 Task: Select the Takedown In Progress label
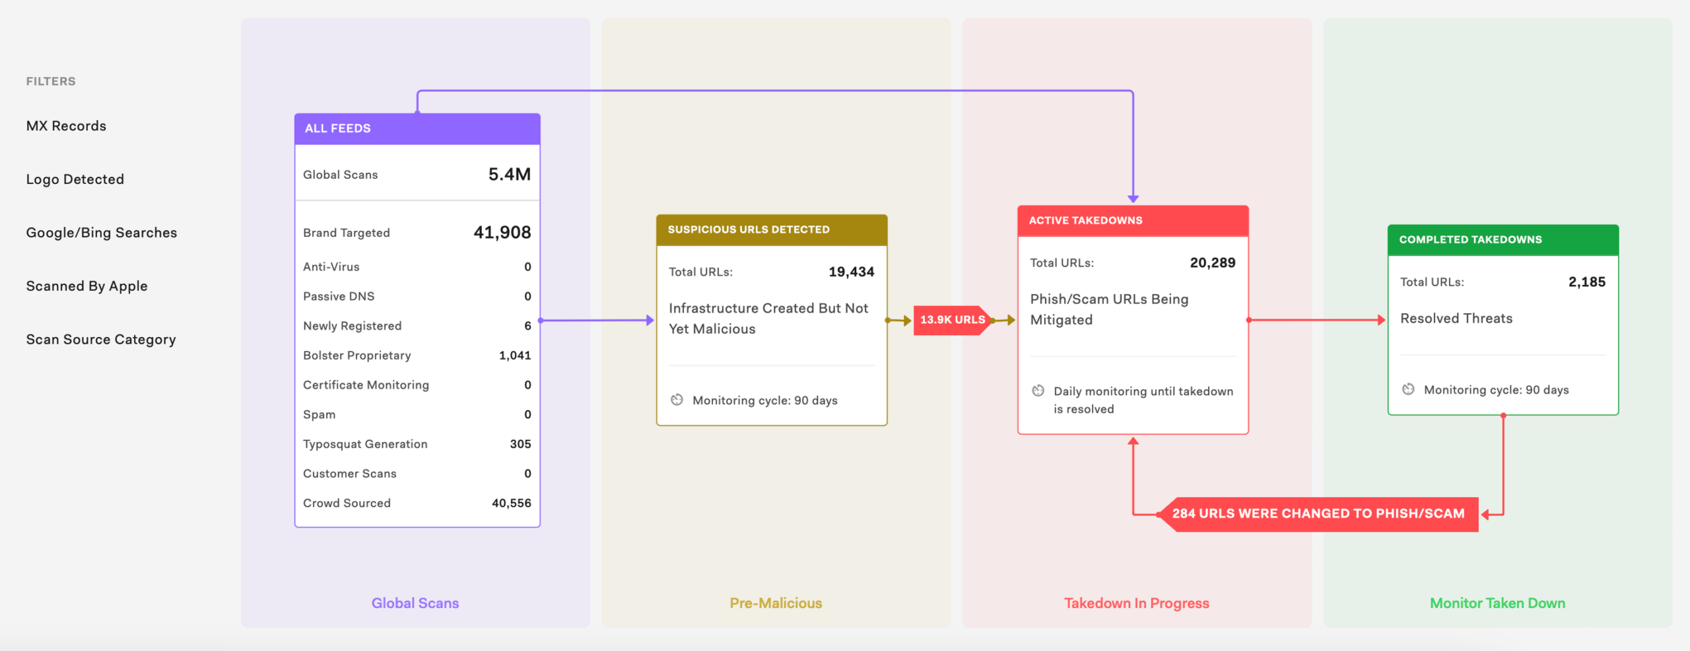pos(1136,603)
